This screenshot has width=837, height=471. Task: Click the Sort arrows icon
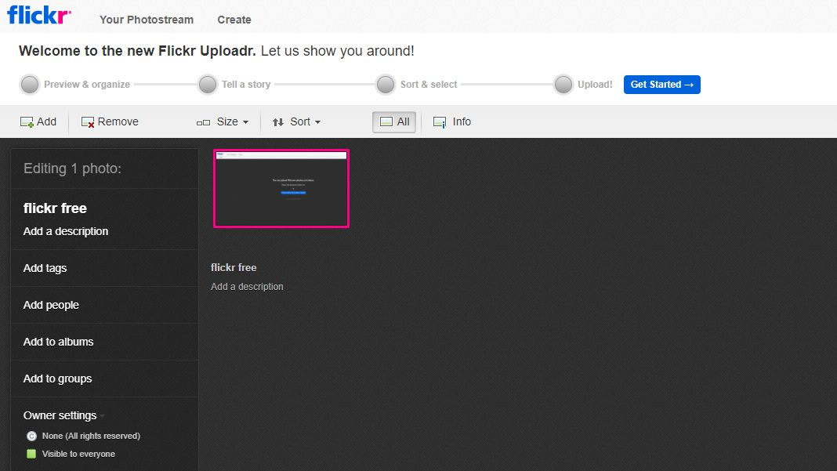coord(278,122)
